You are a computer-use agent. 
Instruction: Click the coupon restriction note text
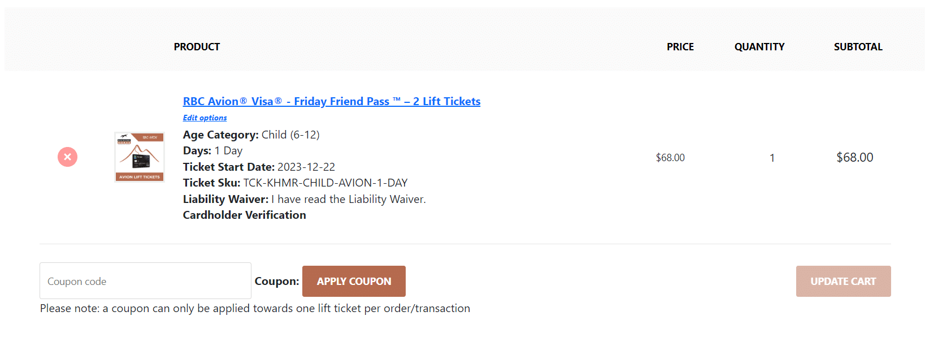255,308
